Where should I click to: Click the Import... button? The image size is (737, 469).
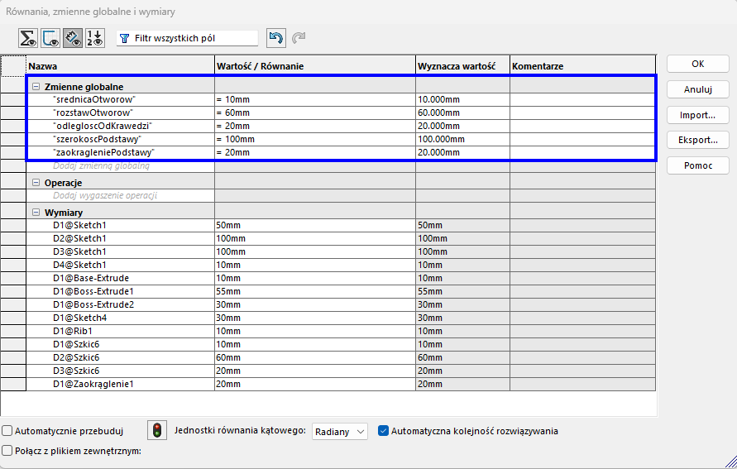[697, 115]
